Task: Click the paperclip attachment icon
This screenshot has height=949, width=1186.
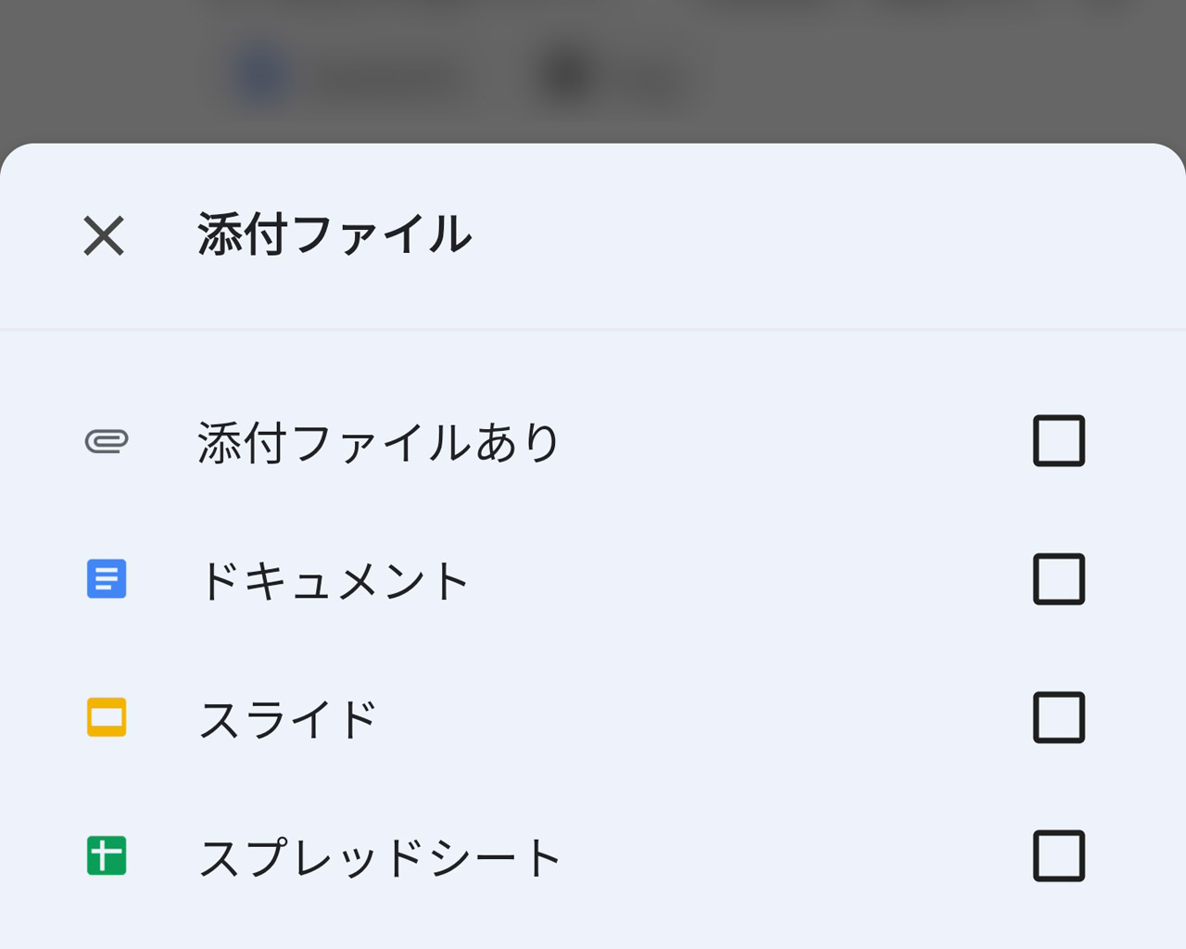Action: [x=107, y=441]
